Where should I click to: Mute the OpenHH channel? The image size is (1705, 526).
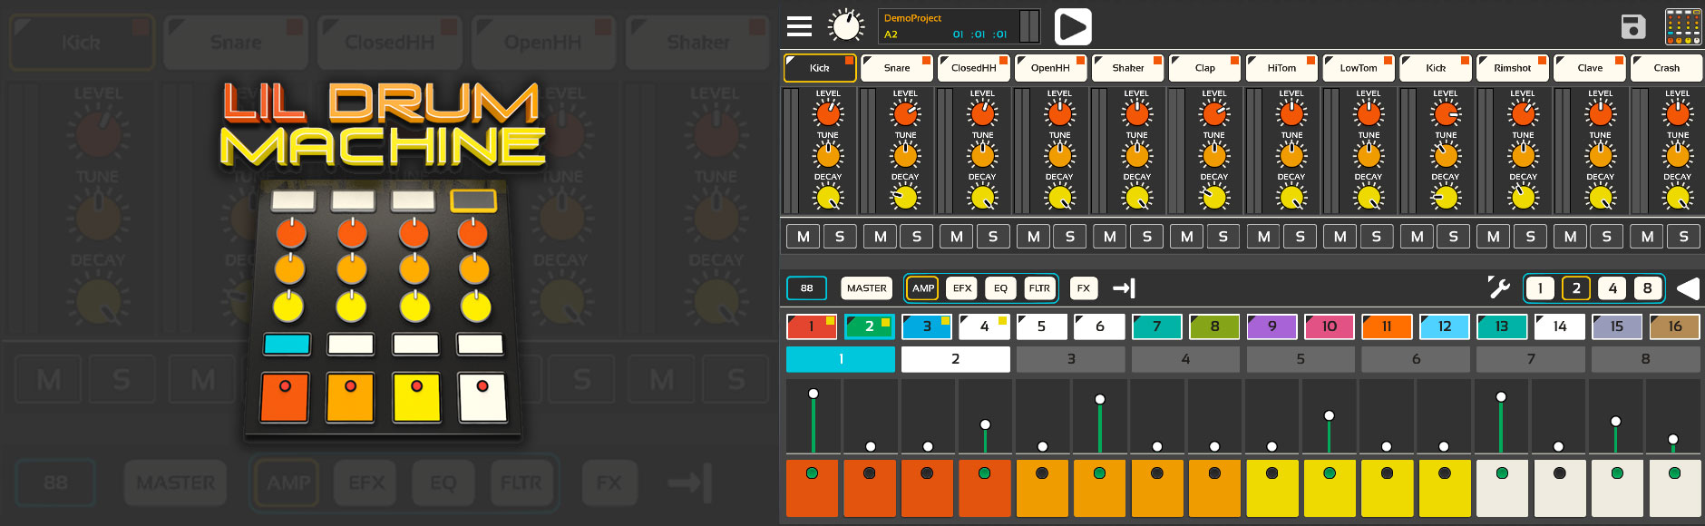pos(1034,237)
